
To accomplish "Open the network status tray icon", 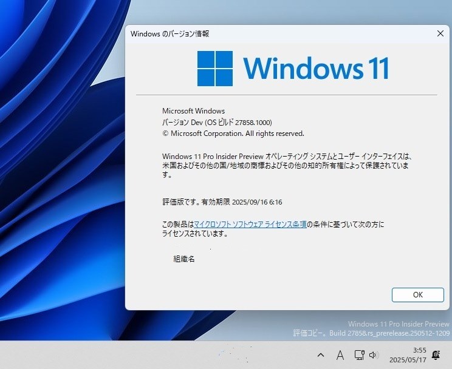I will point(360,355).
